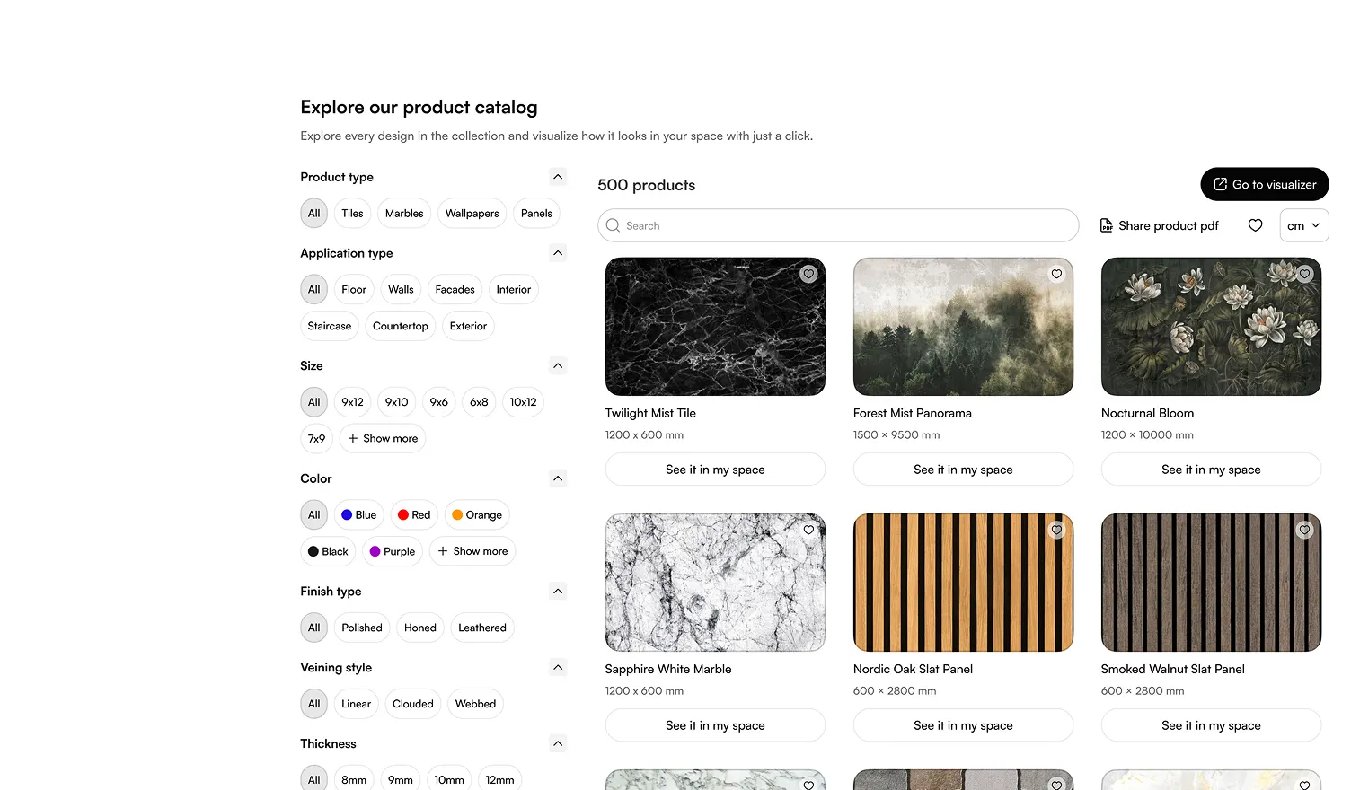
Task: Favorite the Nordic Oak Slat Panel
Action: tap(1056, 531)
